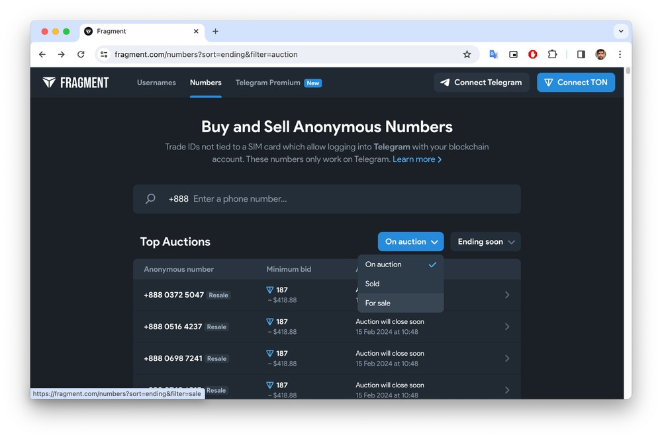
Task: Open Chrome three-dot menu
Action: tap(620, 54)
